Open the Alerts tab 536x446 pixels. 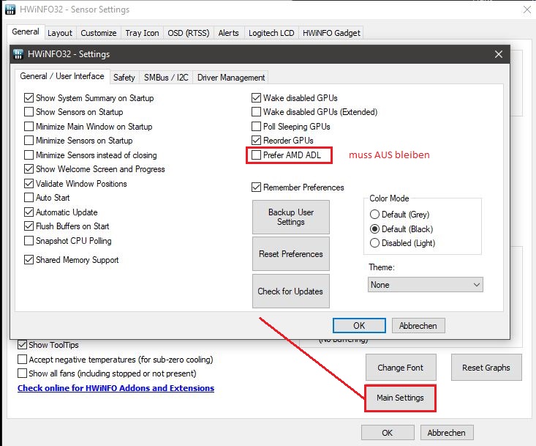coord(228,33)
